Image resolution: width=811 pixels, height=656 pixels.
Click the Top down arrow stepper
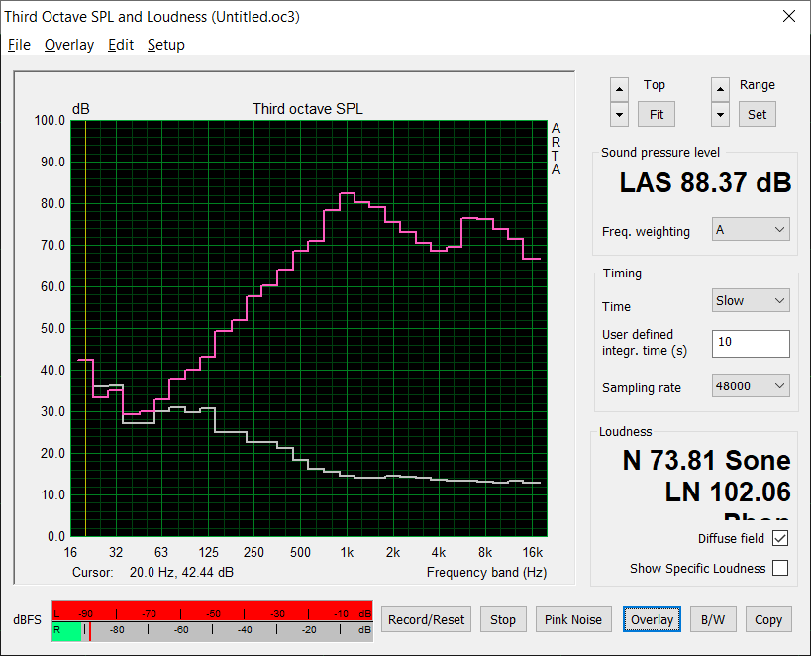tap(619, 114)
